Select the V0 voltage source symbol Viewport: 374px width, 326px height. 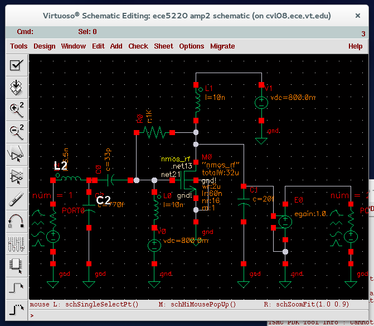154,246
